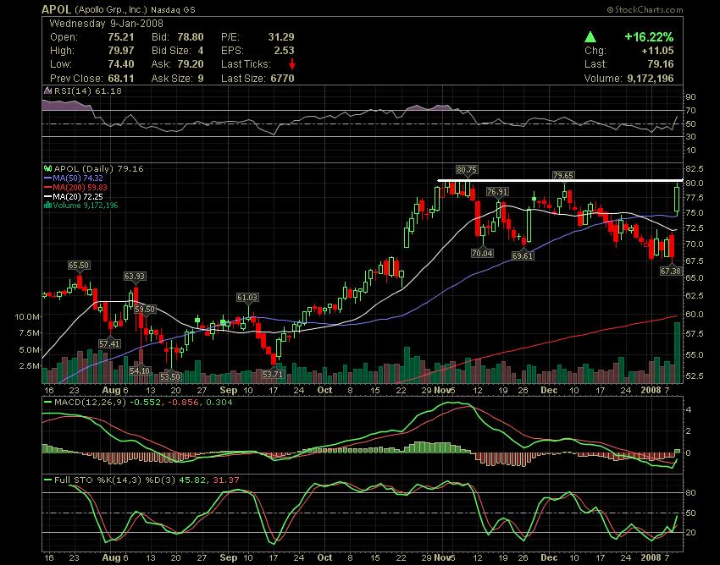The height and width of the screenshot is (565, 720).
Task: Click the green line marker before Full STO
Action: pos(47,480)
